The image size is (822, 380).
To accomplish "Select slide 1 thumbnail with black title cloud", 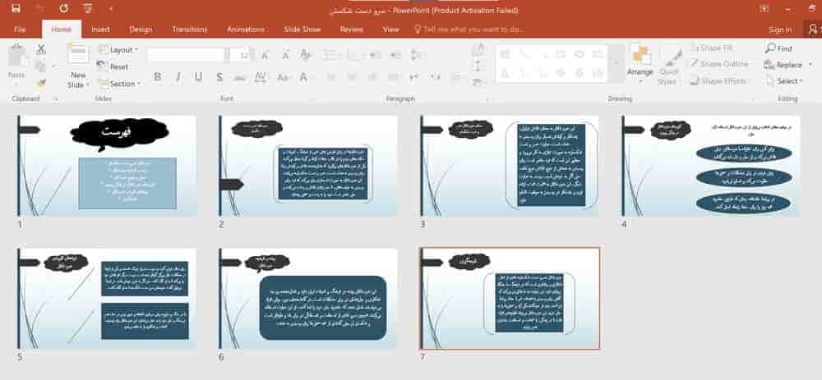I will (106, 166).
